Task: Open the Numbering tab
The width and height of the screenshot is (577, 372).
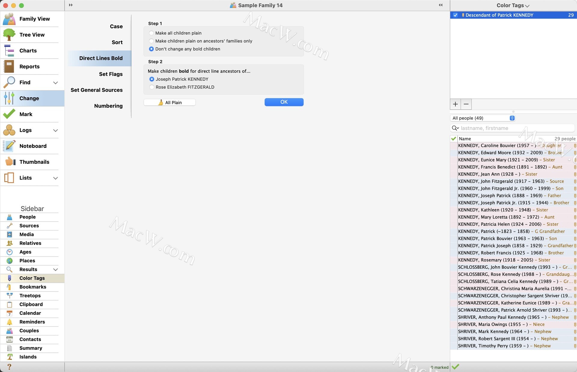Action: (108, 106)
